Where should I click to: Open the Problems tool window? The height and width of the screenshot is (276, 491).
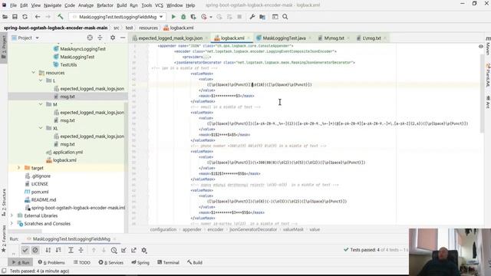tap(51, 262)
